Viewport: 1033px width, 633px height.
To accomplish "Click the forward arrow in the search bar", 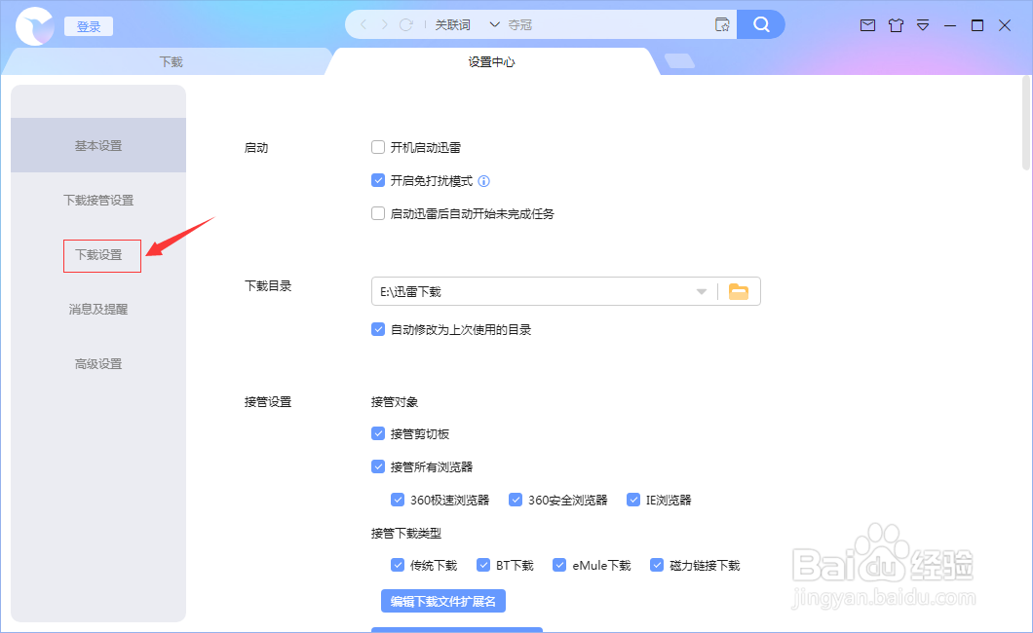I will [x=387, y=23].
